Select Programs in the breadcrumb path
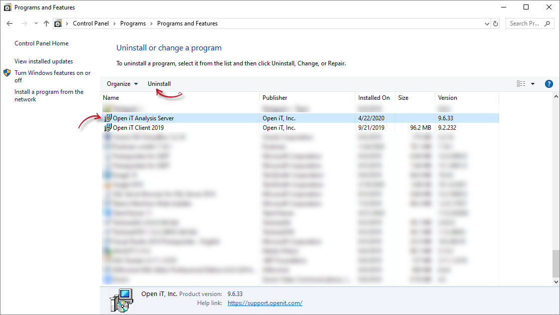The width and height of the screenshot is (560, 315). (x=133, y=23)
